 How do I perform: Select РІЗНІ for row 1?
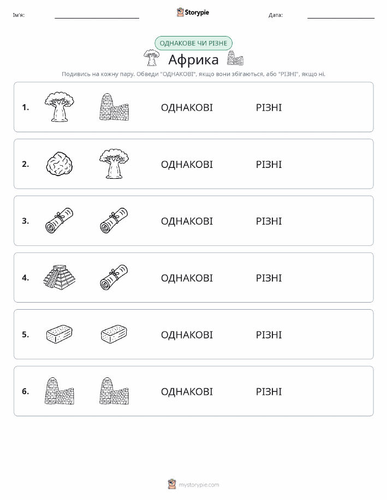(269, 107)
